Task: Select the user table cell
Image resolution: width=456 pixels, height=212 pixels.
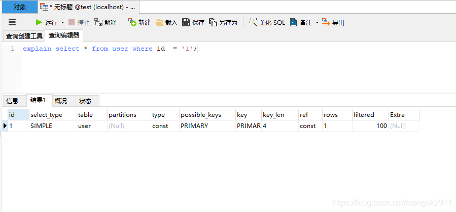Action: coord(92,126)
